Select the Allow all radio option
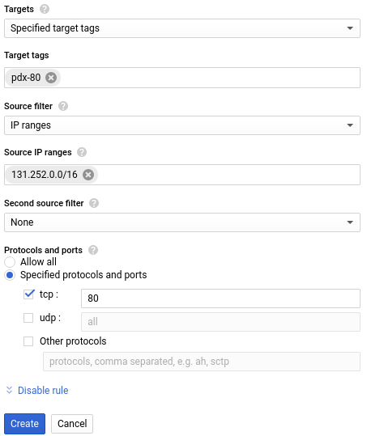Image resolution: width=367 pixels, height=436 pixels. coord(10,262)
